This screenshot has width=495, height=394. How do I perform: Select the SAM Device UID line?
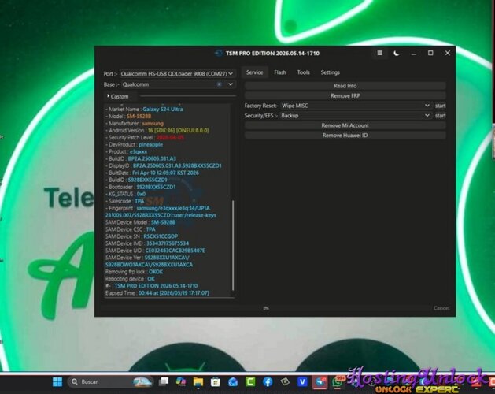155,251
